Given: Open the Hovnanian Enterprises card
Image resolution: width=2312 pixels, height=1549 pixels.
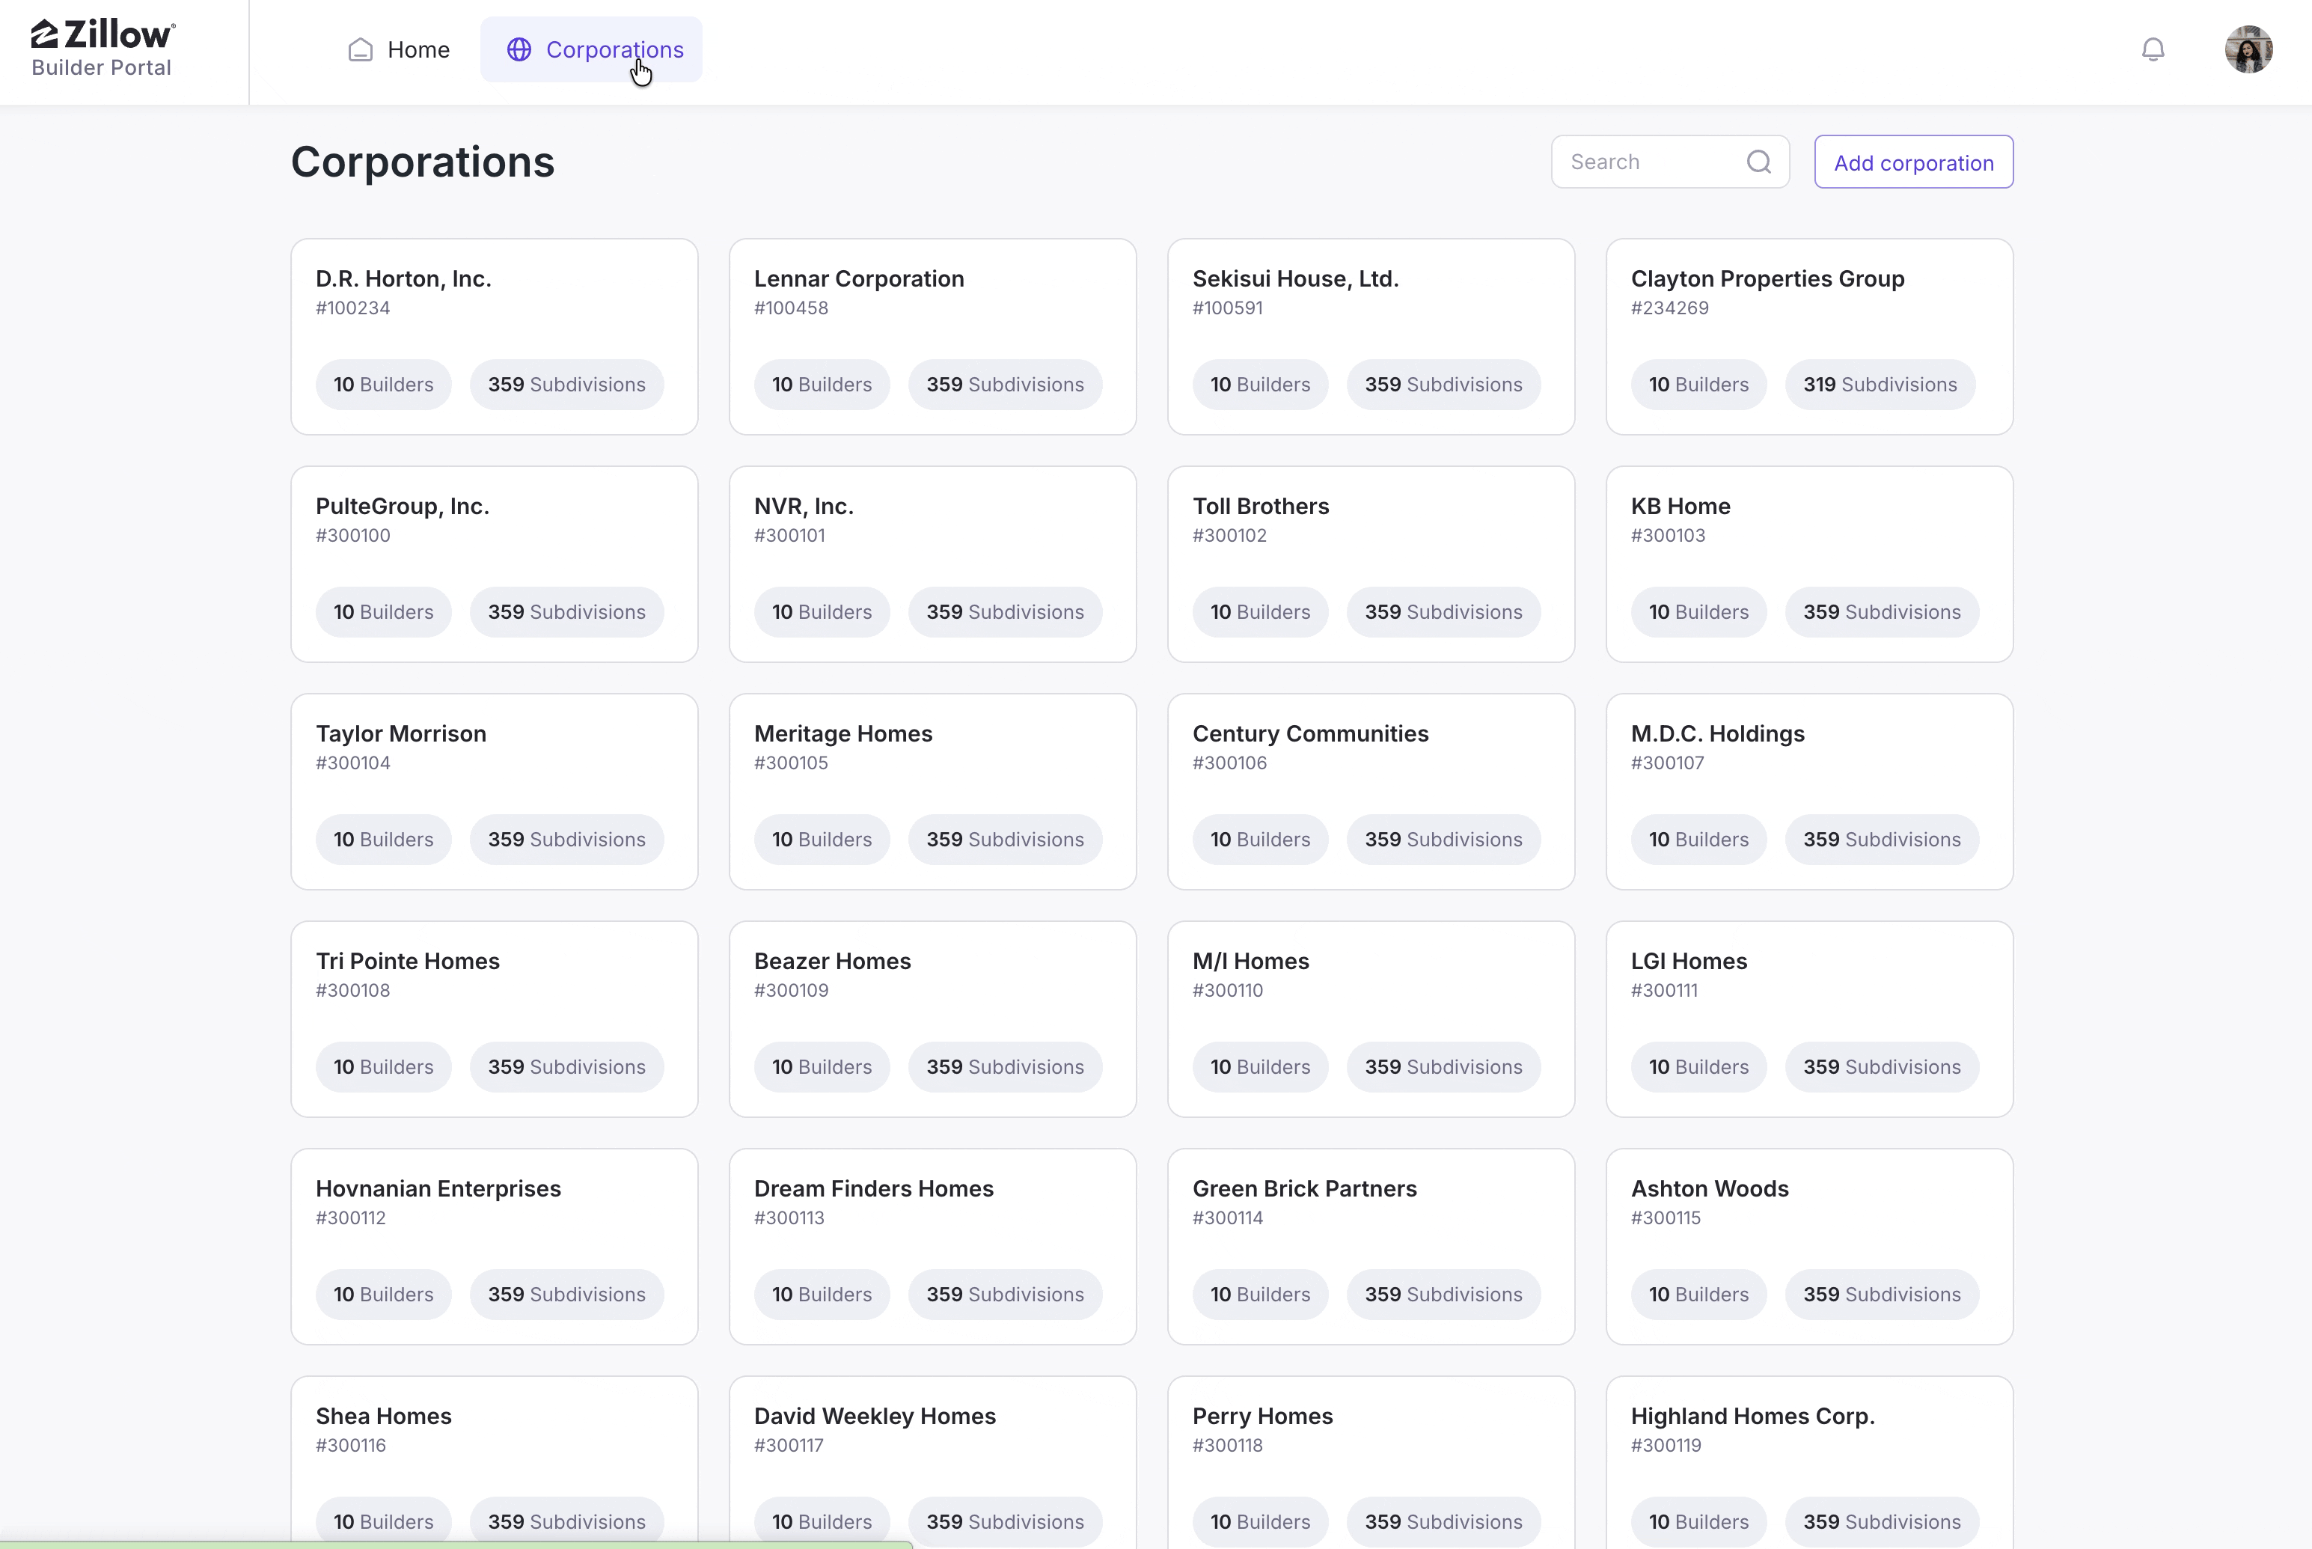Looking at the screenshot, I should pyautogui.click(x=494, y=1247).
